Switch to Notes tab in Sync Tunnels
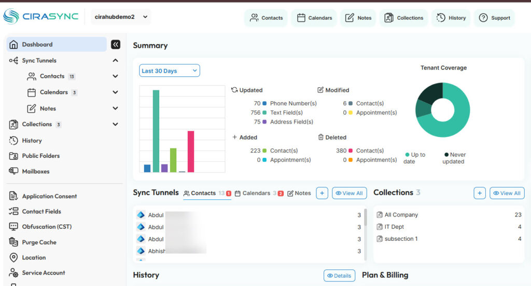The height and width of the screenshot is (286, 531). pos(299,193)
